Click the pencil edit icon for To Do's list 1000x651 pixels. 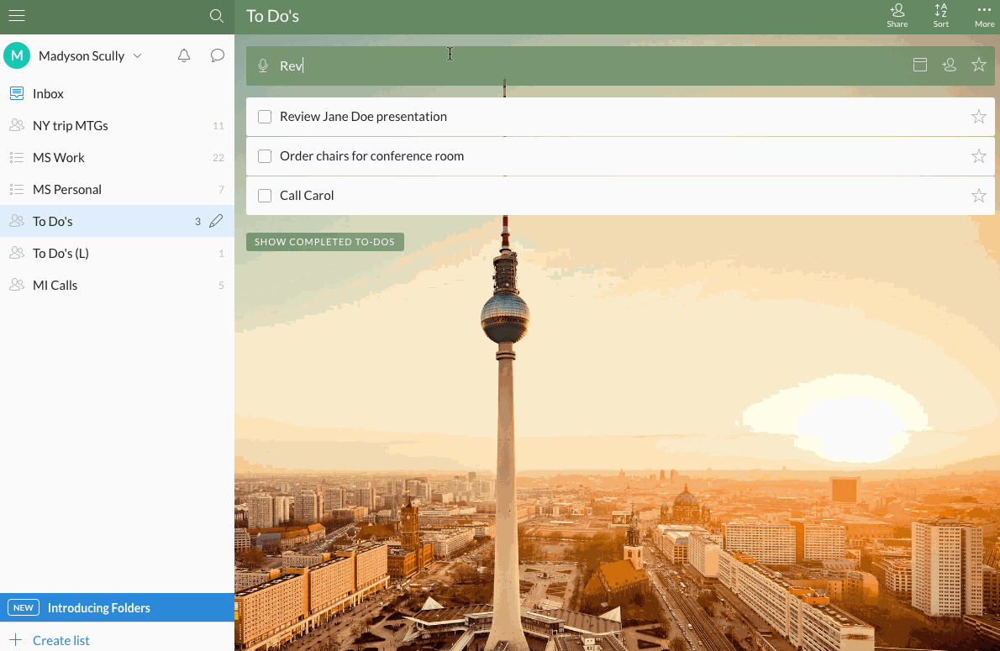coord(216,221)
